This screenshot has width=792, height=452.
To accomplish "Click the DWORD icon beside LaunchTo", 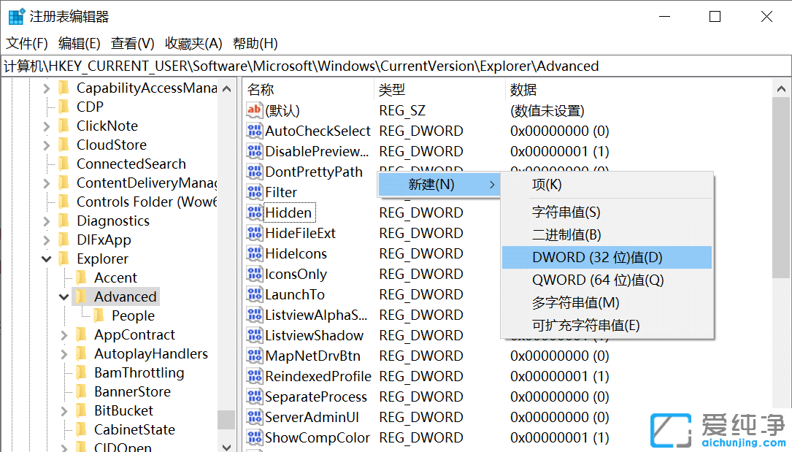I will pyautogui.click(x=255, y=294).
